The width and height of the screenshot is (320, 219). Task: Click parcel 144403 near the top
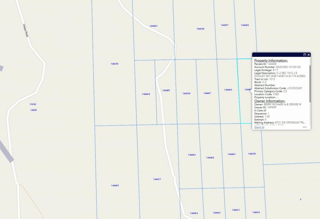(154, 26)
